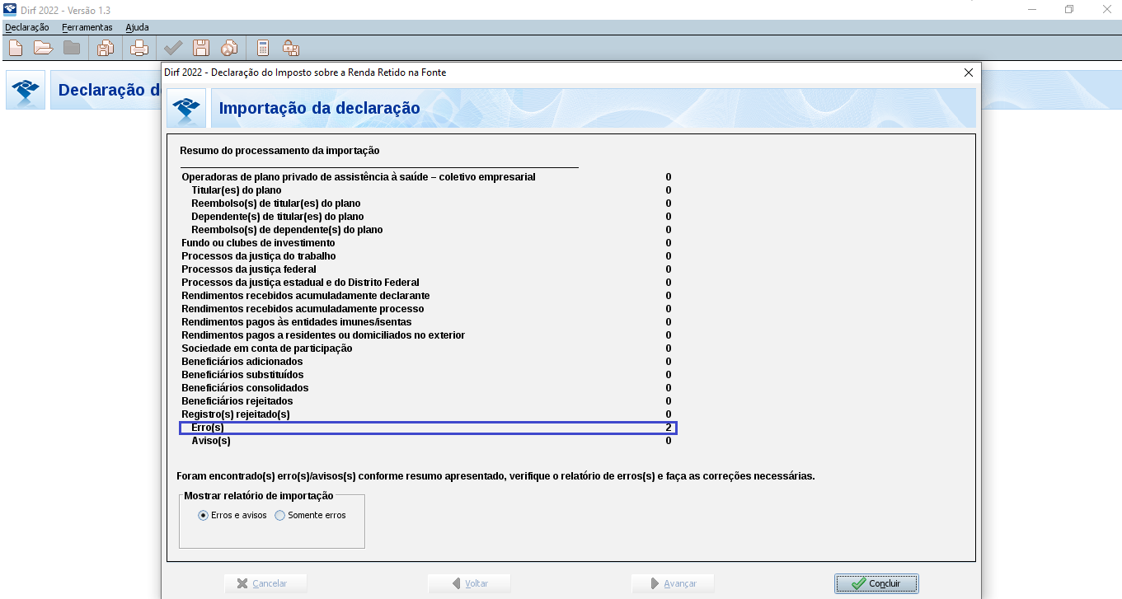Screen dimensions: 1122x599
Task: Click the "Dirf 2022 - Versão 1.3" window title
Action: point(66,10)
